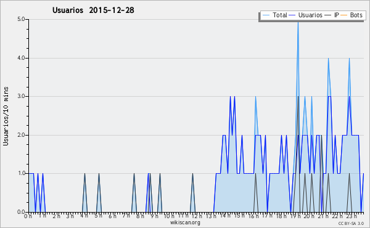Click the 16 h x-axis label
The height and width of the screenshot is (228, 370).
coord(253,216)
